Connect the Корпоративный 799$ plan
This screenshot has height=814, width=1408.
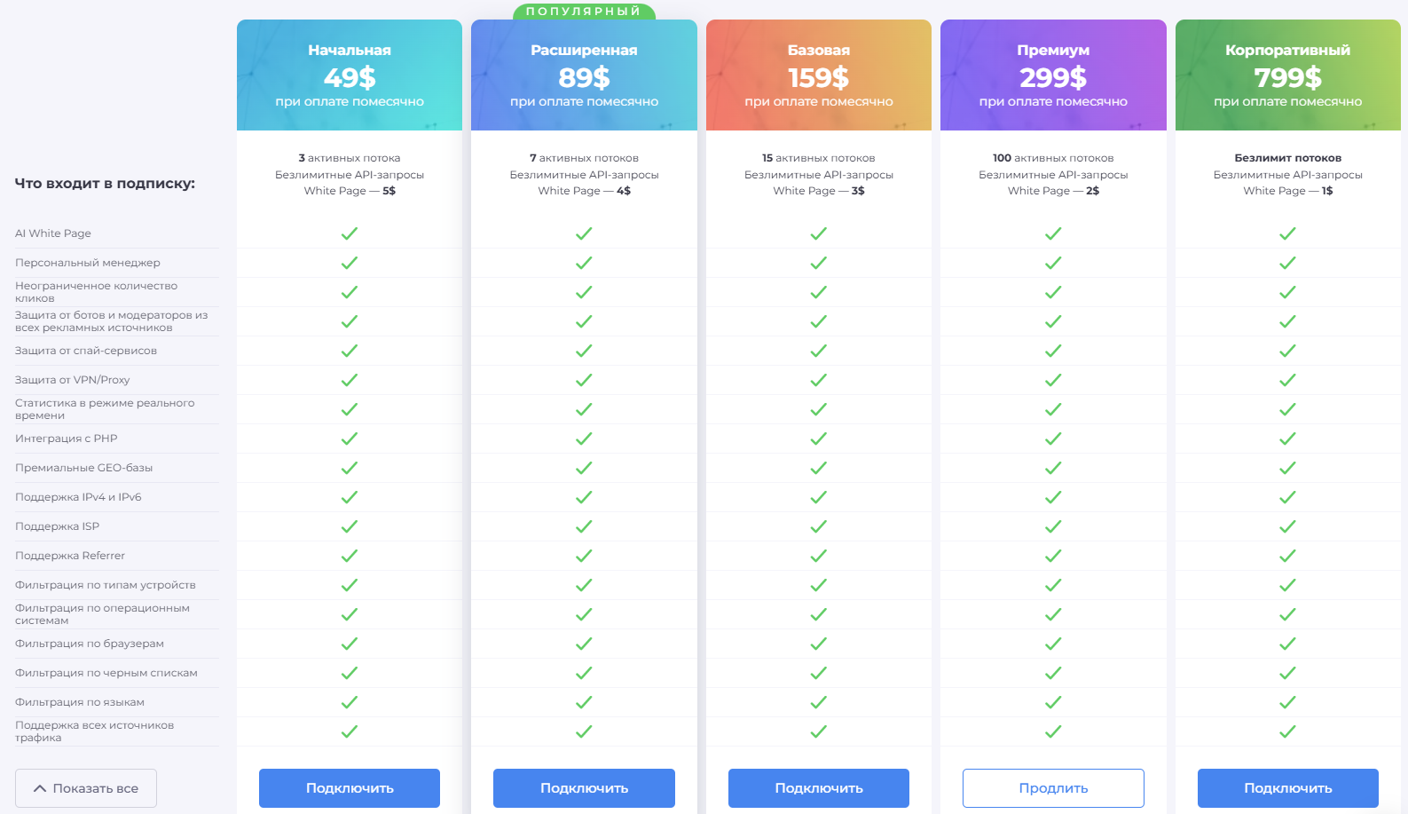tap(1288, 788)
